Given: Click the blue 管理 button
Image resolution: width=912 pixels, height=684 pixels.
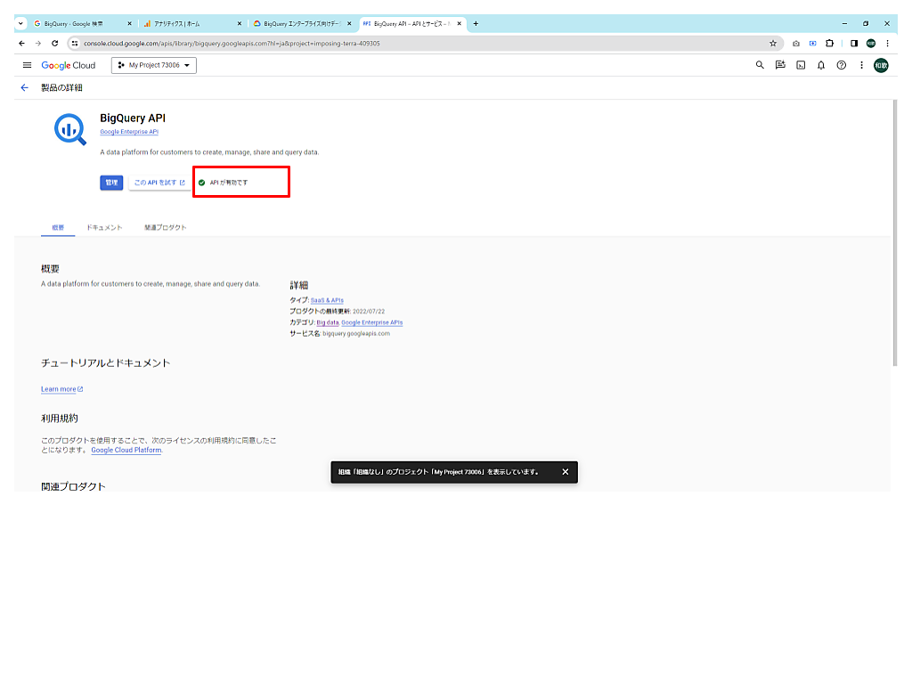Looking at the screenshot, I should tap(111, 183).
